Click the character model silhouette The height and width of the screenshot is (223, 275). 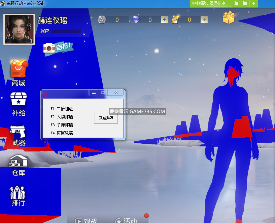coord(232,141)
